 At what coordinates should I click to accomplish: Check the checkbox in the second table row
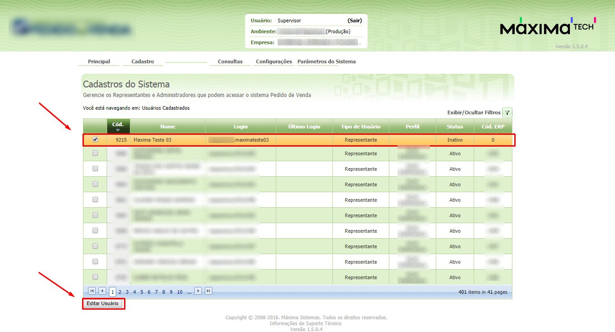point(95,153)
